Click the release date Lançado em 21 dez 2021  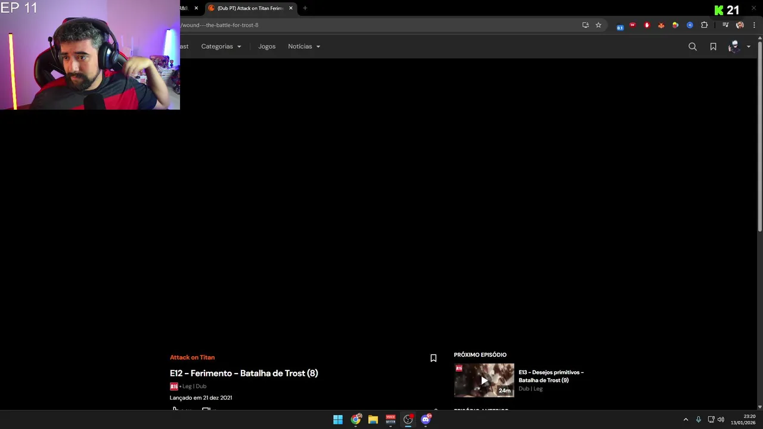tap(201, 397)
